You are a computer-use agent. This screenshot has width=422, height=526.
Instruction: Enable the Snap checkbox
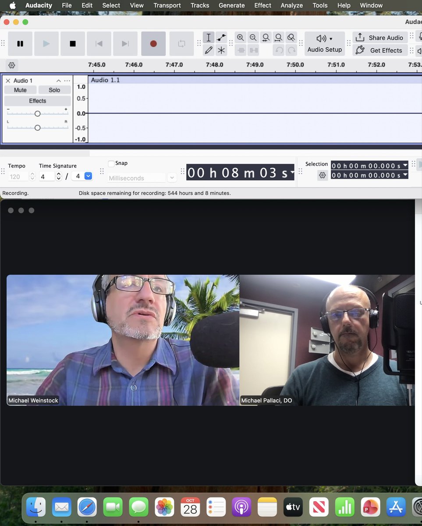pyautogui.click(x=111, y=163)
